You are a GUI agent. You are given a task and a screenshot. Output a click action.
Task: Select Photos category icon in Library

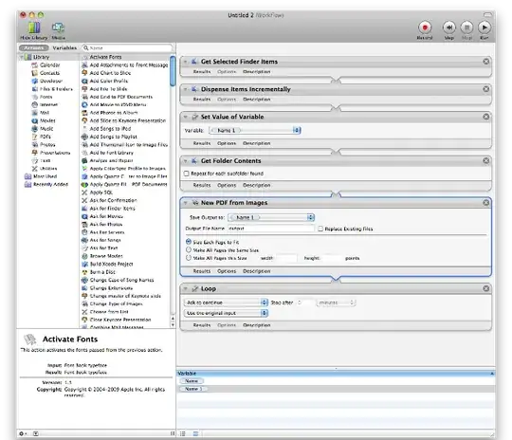pos(35,144)
